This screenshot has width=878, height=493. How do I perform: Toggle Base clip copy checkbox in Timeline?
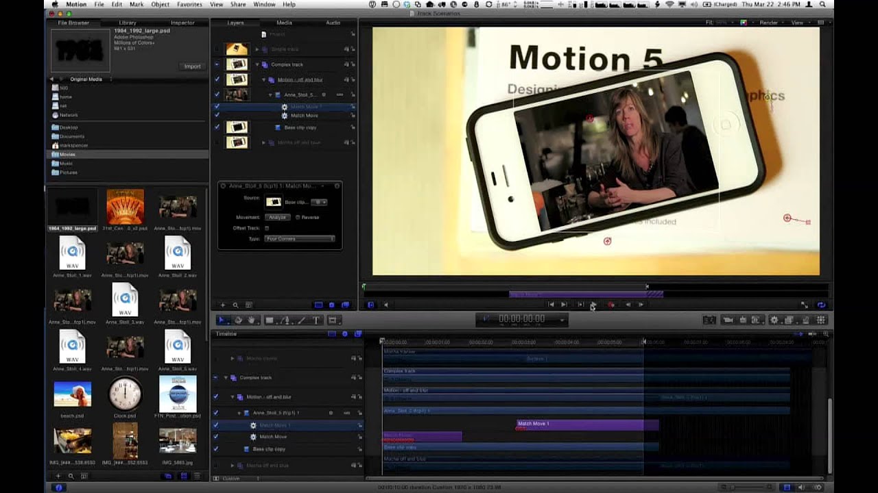(x=216, y=448)
